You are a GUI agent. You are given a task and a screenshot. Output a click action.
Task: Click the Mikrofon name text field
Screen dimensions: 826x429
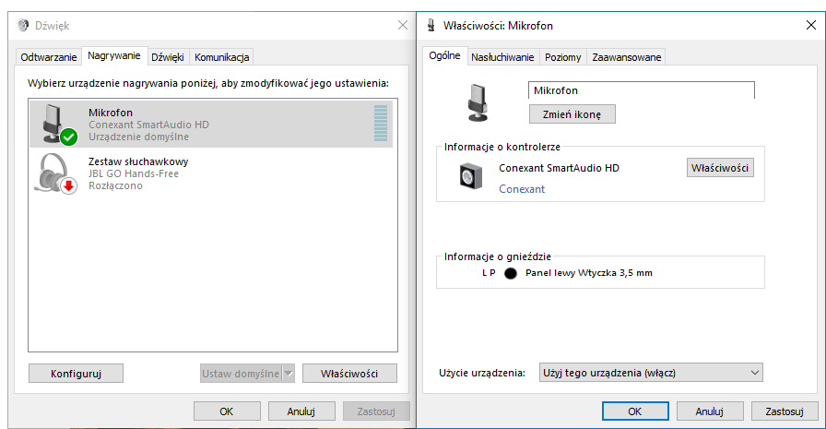641,90
